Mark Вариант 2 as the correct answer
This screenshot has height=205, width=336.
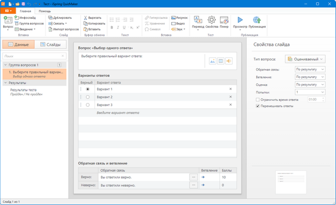[88, 97]
